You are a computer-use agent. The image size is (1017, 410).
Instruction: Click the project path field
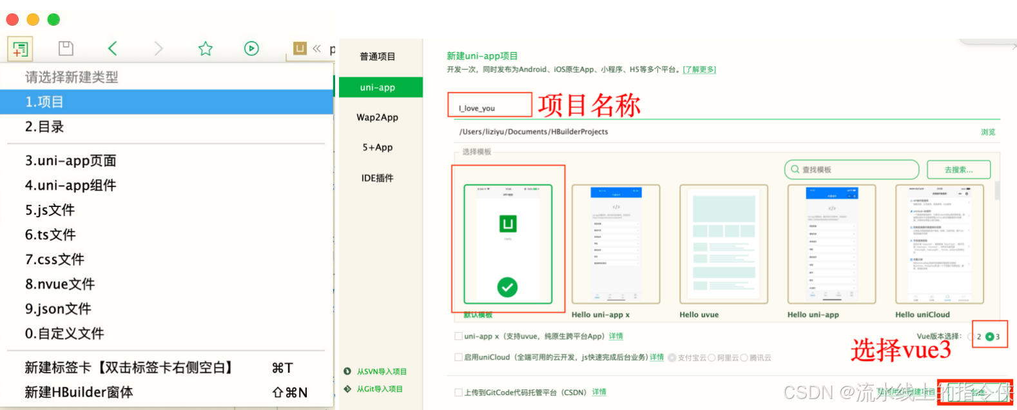click(715, 132)
